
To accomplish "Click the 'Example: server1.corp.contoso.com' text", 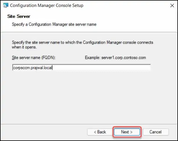I will [x=115, y=58].
